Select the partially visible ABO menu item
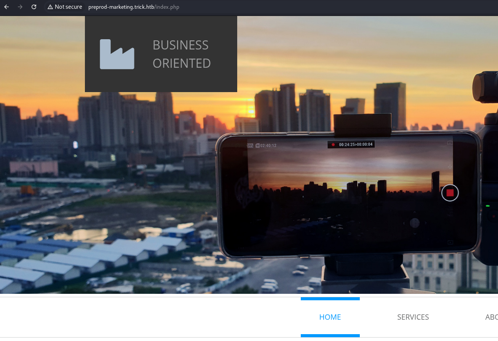 click(491, 317)
